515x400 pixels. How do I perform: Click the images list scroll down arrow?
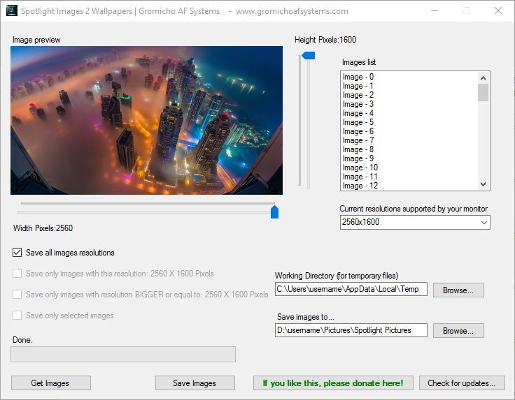click(x=483, y=184)
